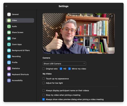The height and width of the screenshot is (106, 127).
Task: Enable the Original ratio checkbox
Action: pyautogui.click(x=43, y=69)
